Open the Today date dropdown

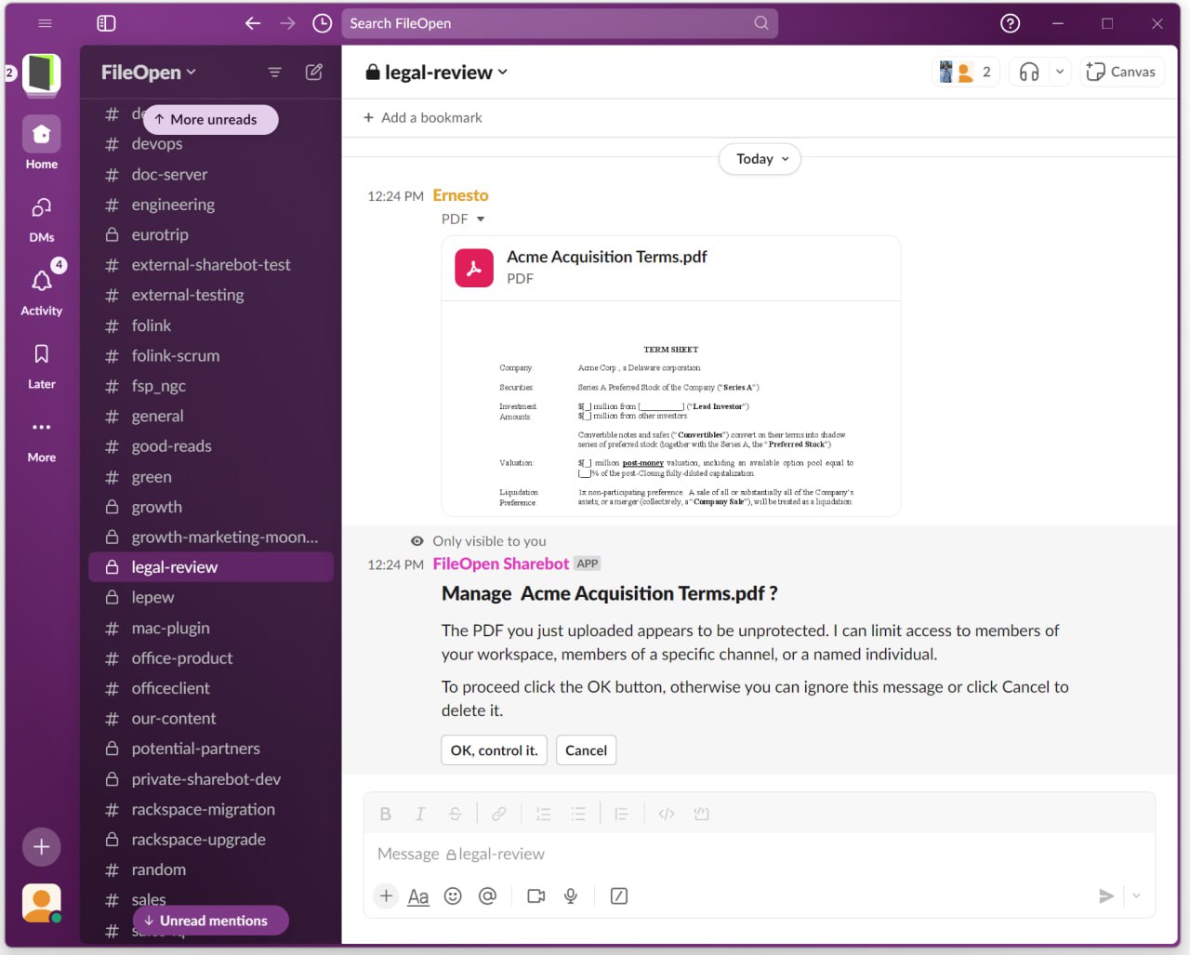(x=760, y=159)
